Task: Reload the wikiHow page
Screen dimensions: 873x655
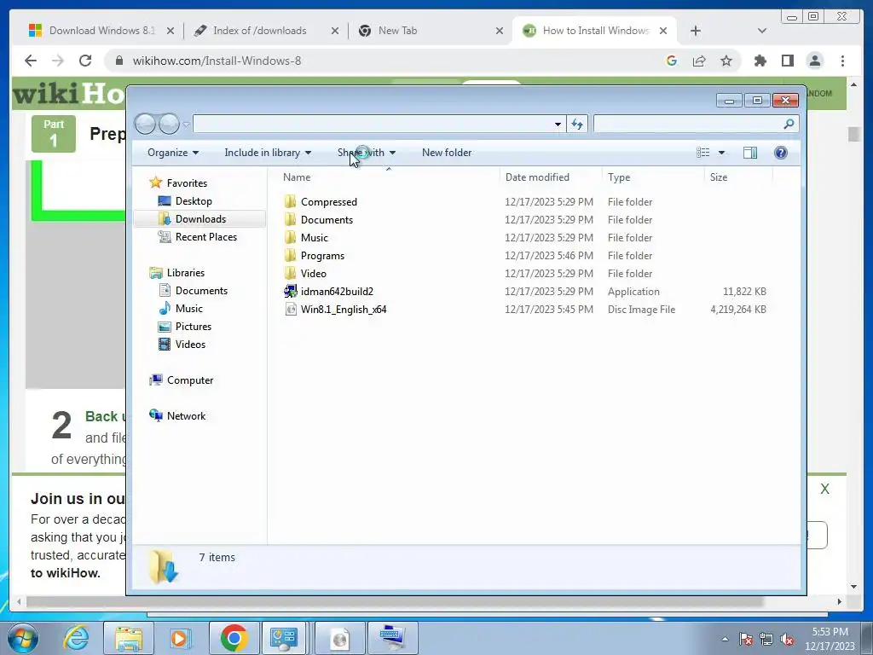Action: [85, 61]
